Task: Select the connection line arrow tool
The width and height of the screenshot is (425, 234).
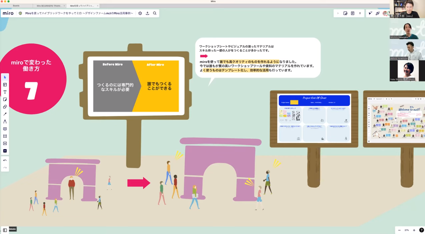Action: click(x=5, y=114)
